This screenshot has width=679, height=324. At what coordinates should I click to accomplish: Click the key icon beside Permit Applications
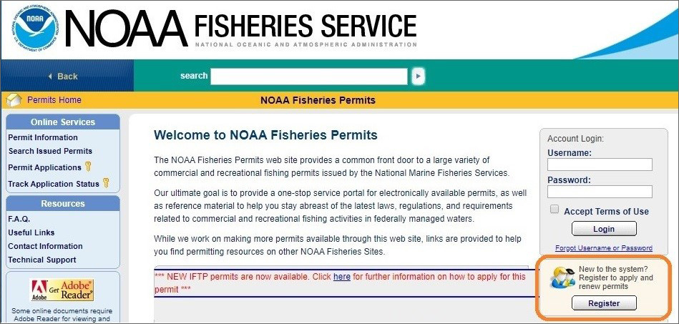click(x=88, y=167)
